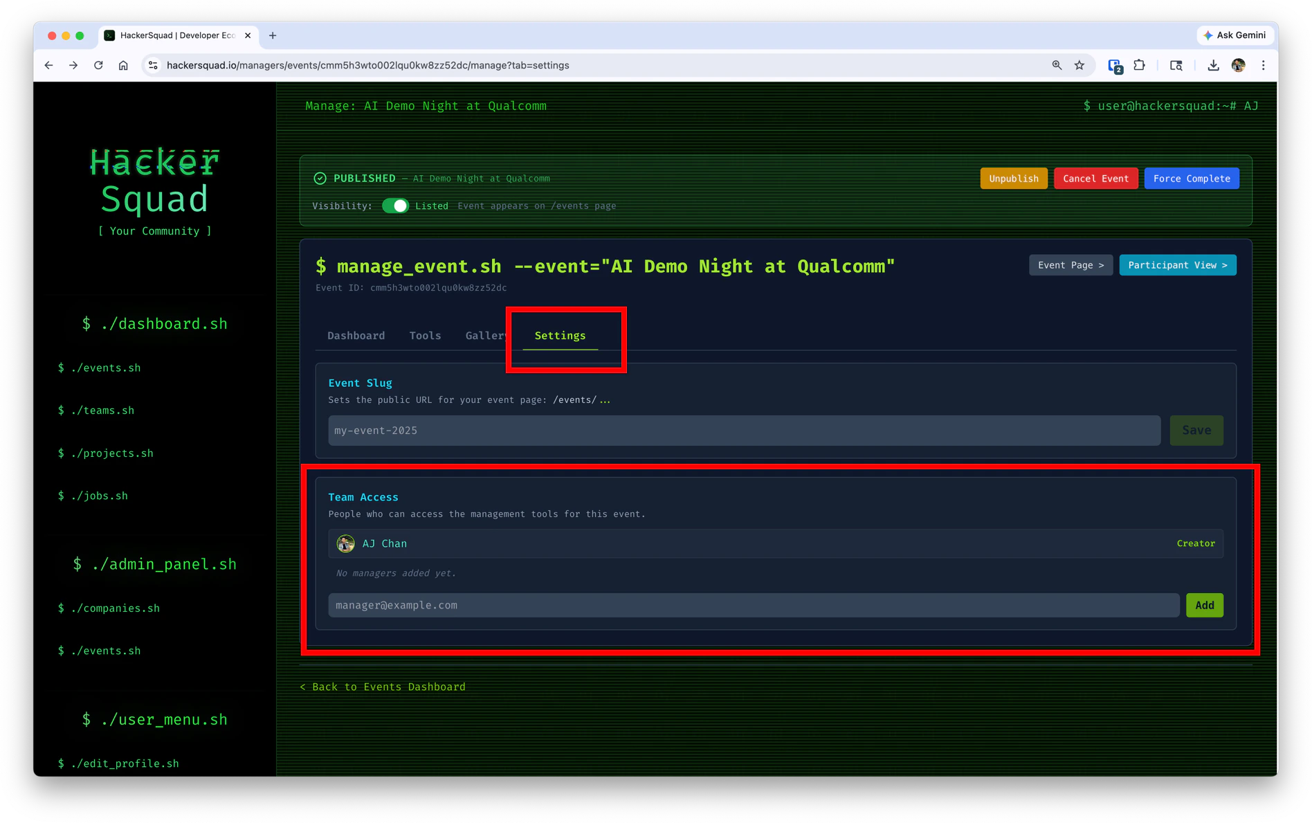Switch to the Dashboard tab

(x=356, y=336)
